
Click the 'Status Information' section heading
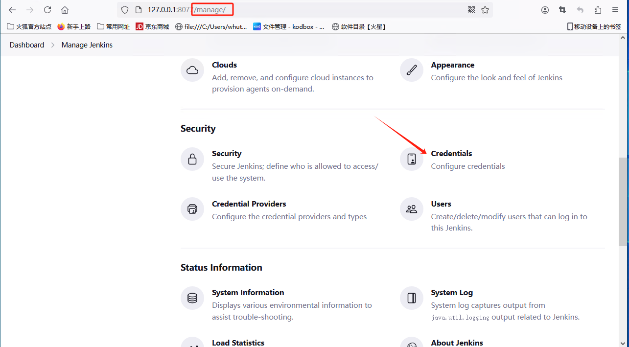(221, 268)
